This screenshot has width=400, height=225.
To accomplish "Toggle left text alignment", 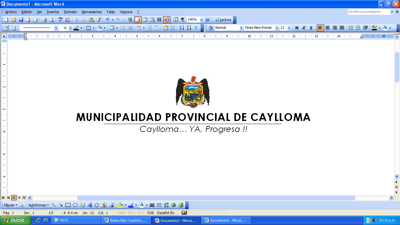I will pos(320,28).
